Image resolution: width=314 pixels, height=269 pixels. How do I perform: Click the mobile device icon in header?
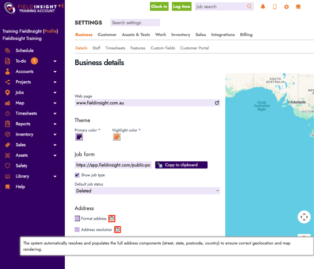click(x=275, y=6)
